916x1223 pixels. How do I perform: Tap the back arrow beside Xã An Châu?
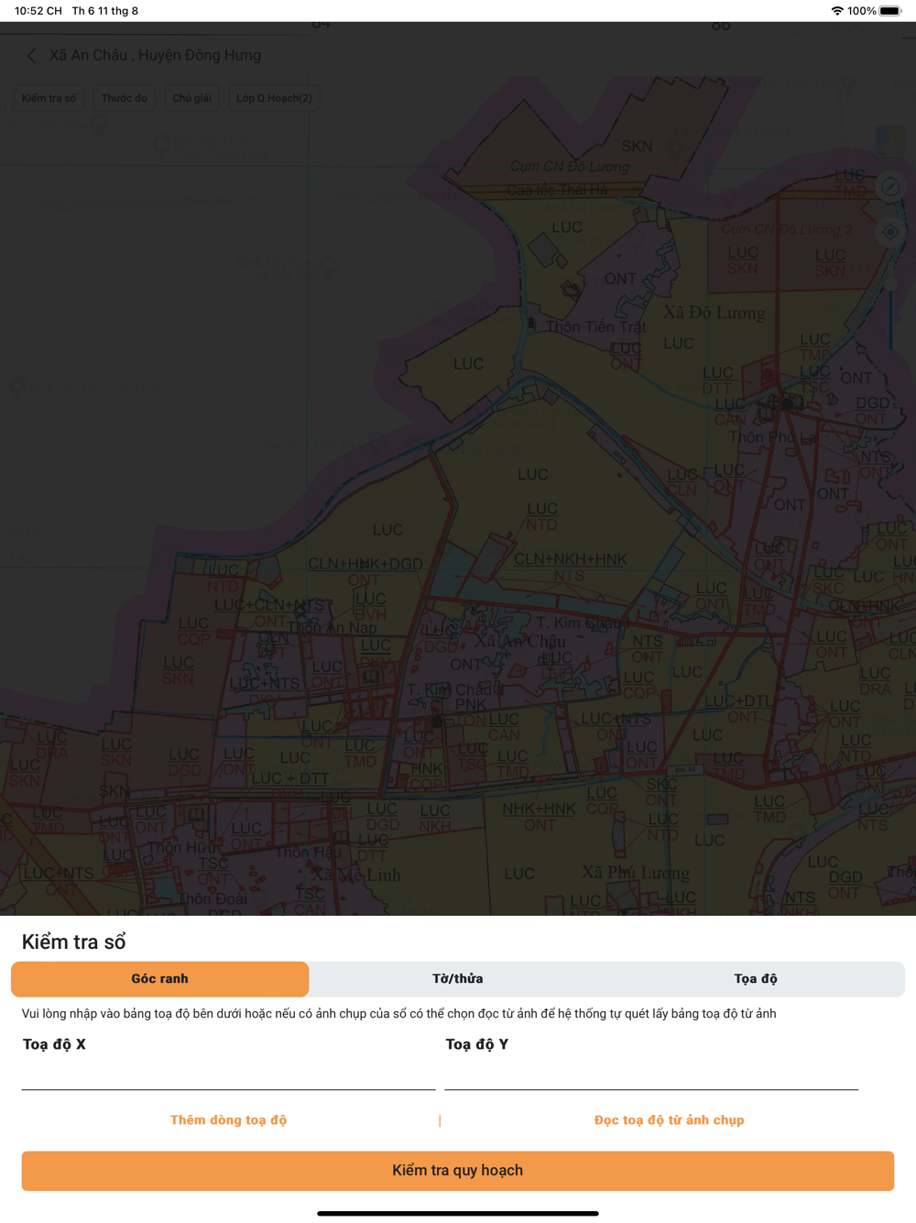[x=32, y=56]
